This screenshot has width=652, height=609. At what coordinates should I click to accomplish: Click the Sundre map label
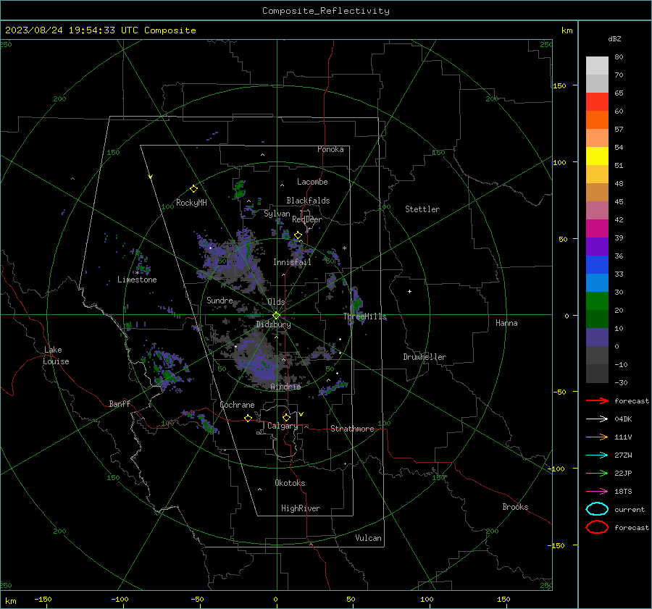[220, 301]
